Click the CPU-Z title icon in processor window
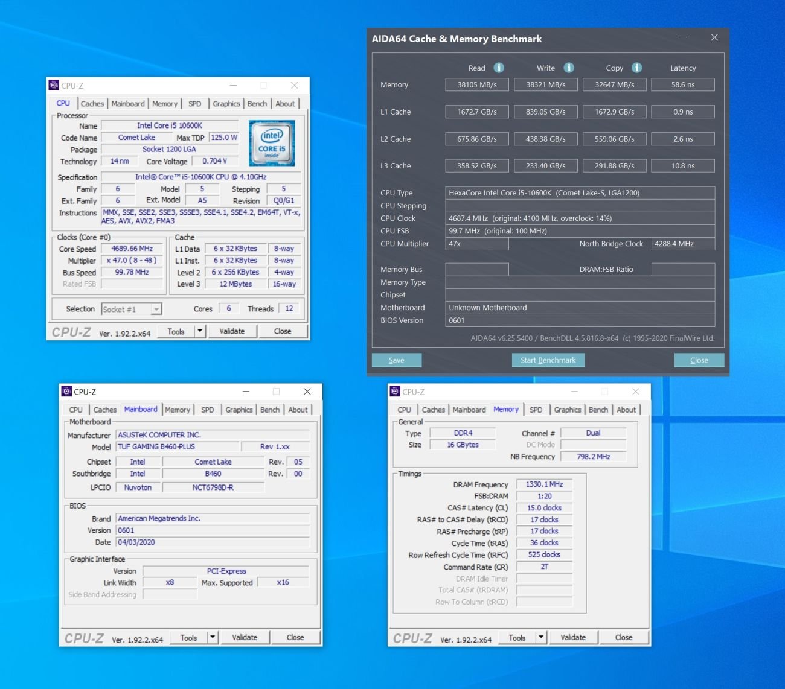This screenshot has width=785, height=689. point(54,85)
